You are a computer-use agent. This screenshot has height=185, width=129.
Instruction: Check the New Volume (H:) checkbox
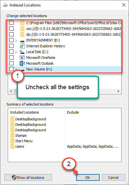click(x=12, y=69)
